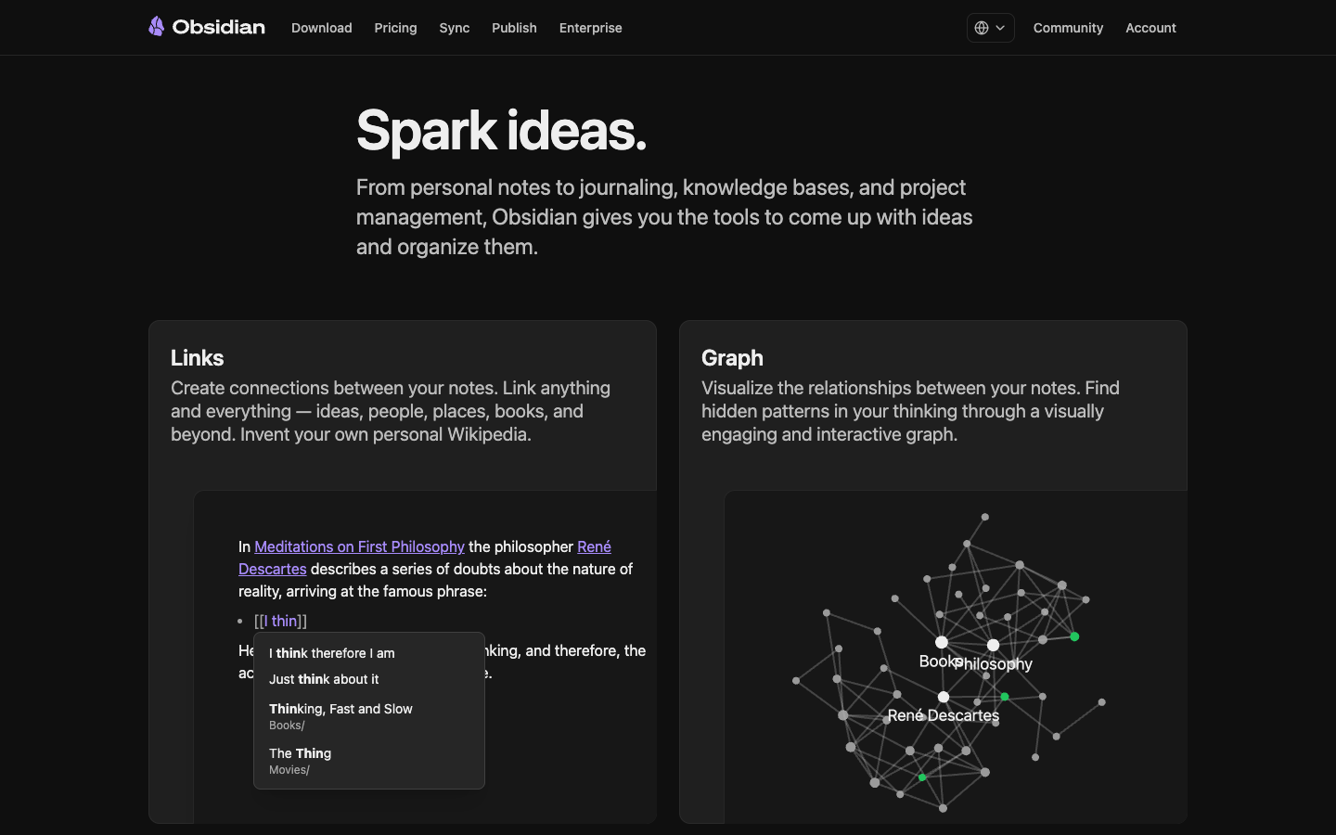The image size is (1336, 835).
Task: Visit the Community link
Action: 1068,28
